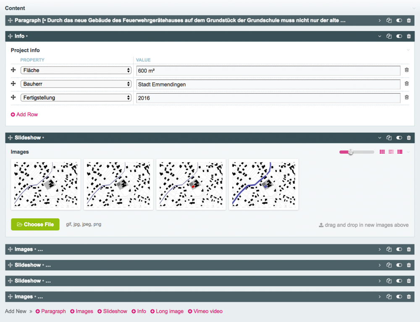Remove the Fertigstellung row with trash icon

[x=407, y=98]
